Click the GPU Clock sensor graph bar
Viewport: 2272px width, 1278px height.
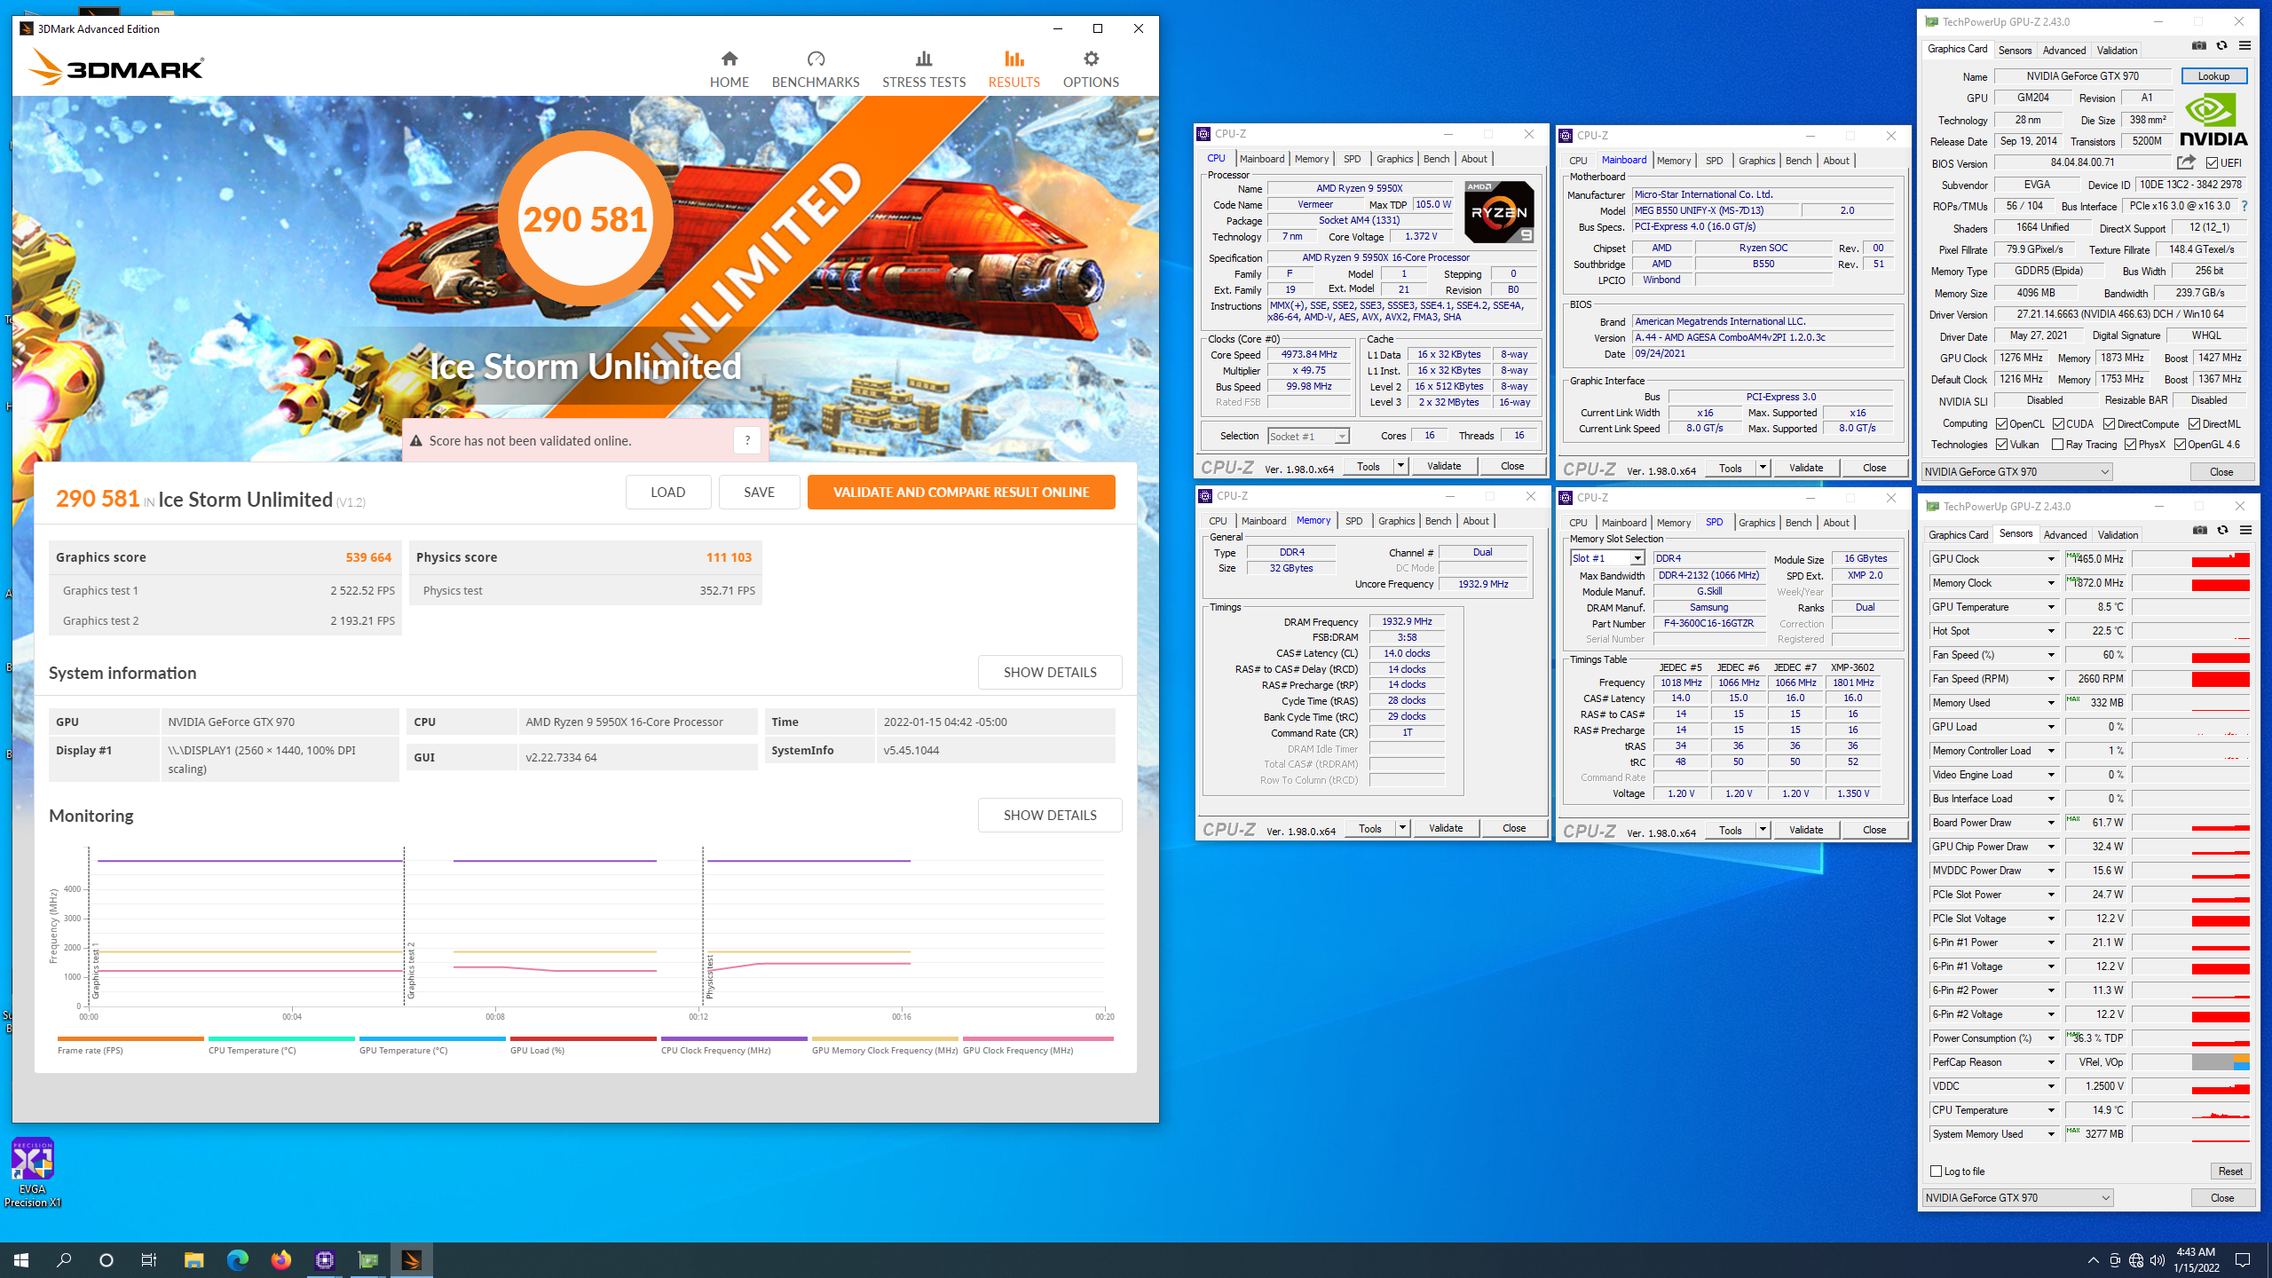2190,559
